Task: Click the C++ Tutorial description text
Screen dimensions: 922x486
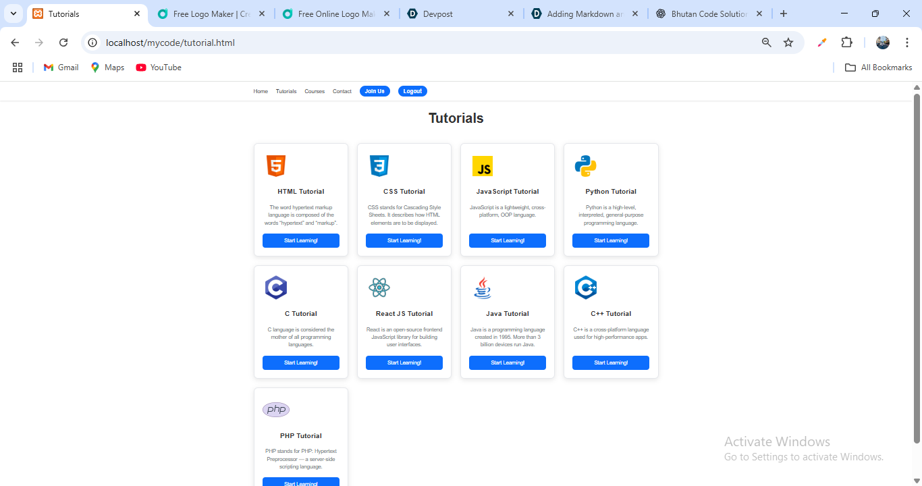Action: (611, 333)
